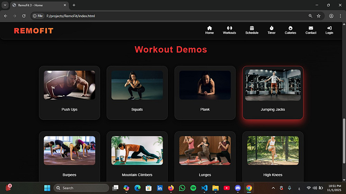Expand the tab search dropdown arrow
346x194 pixels.
coord(5,5)
